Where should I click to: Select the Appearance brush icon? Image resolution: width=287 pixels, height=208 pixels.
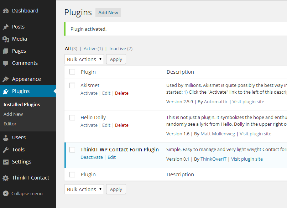click(x=6, y=79)
